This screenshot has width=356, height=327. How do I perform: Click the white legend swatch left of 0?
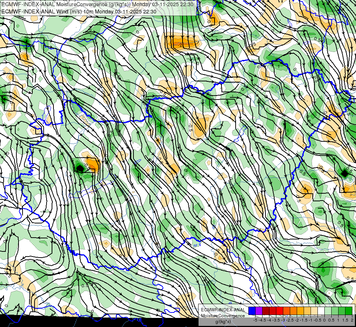321,311
